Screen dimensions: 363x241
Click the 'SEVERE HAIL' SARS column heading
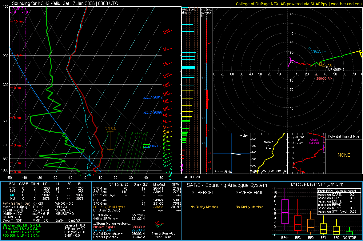tap(249, 193)
